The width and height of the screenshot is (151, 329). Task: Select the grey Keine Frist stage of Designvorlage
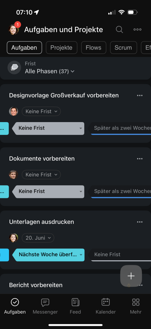click(48, 128)
